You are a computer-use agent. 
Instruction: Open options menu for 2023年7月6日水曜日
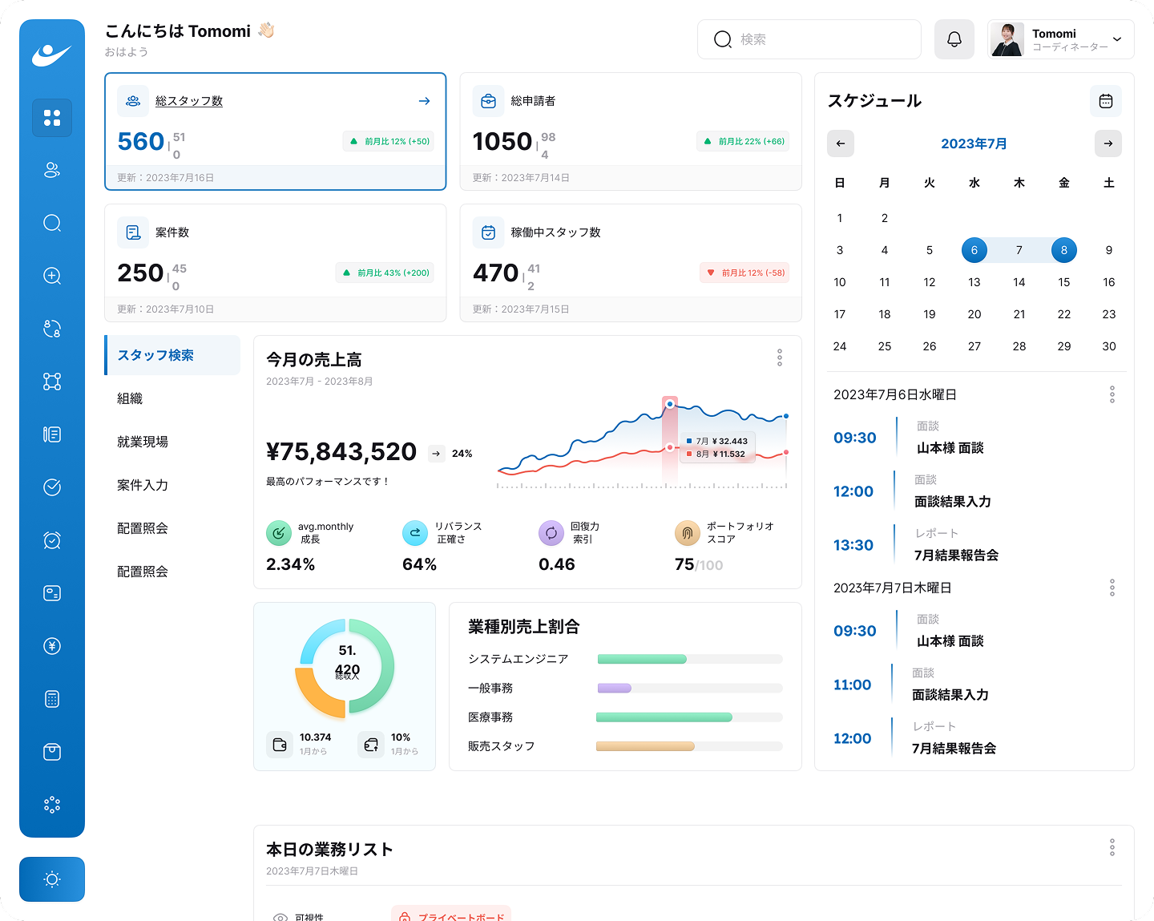pos(1112,394)
